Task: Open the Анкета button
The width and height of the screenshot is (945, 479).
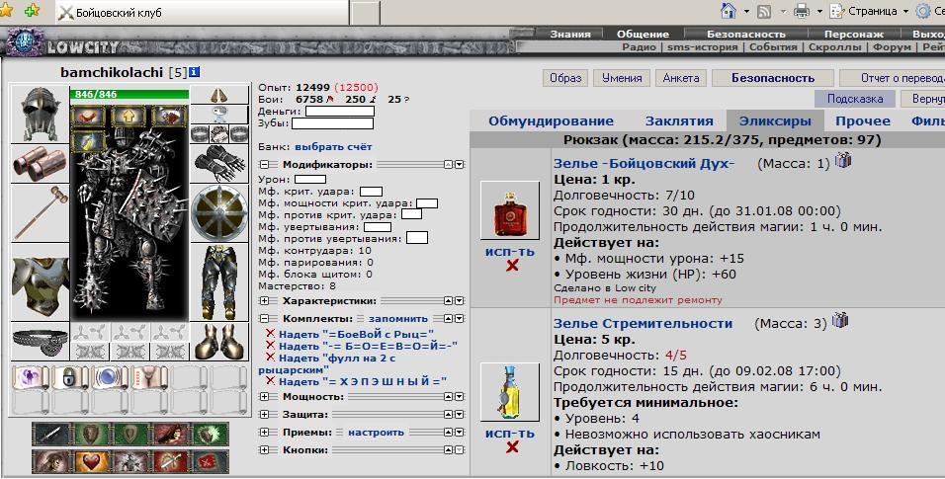Action: [x=681, y=78]
